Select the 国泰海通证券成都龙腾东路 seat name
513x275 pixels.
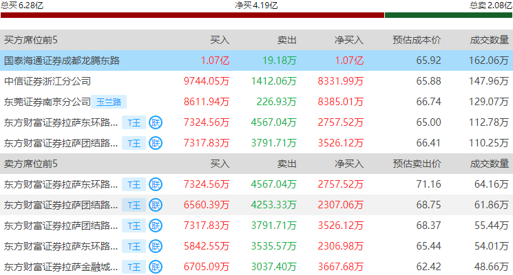pyautogui.click(x=62, y=60)
